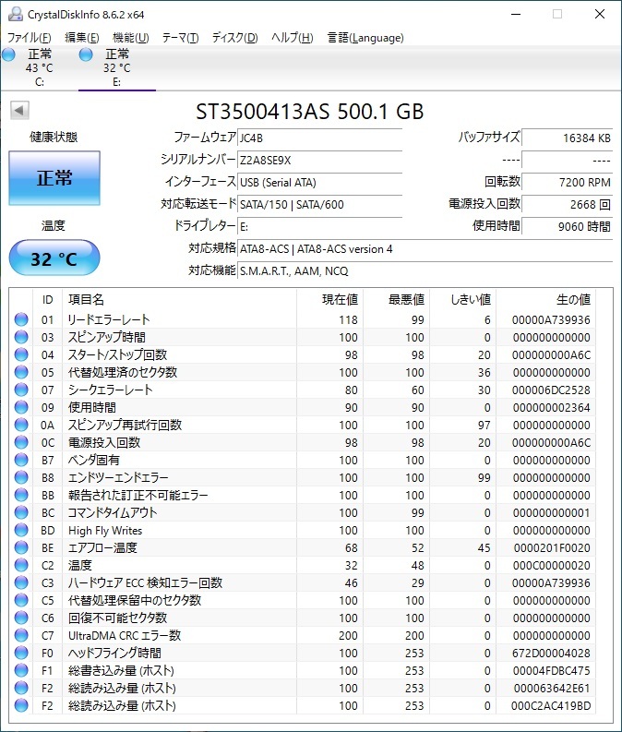Click status circle for C3 ハードウェア ECC row
The width and height of the screenshot is (622, 732).
coord(21,582)
